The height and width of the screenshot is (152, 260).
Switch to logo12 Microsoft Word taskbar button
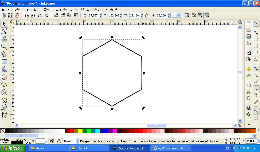click(x=170, y=148)
